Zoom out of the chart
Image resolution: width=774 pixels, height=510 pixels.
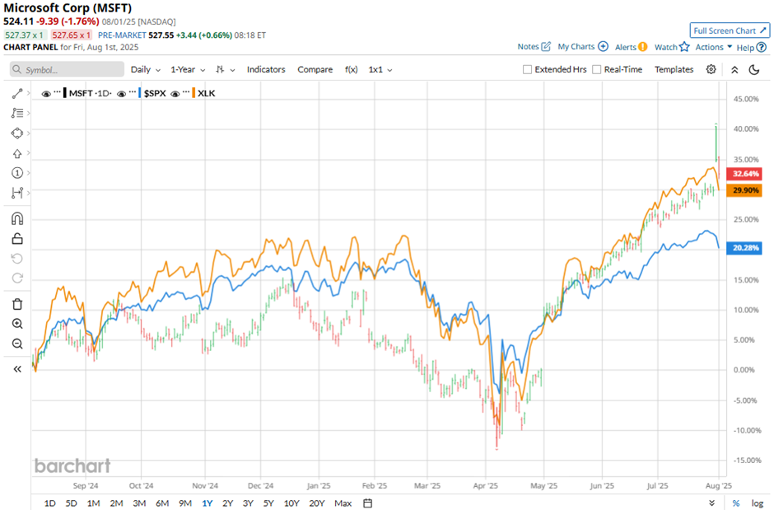click(17, 344)
